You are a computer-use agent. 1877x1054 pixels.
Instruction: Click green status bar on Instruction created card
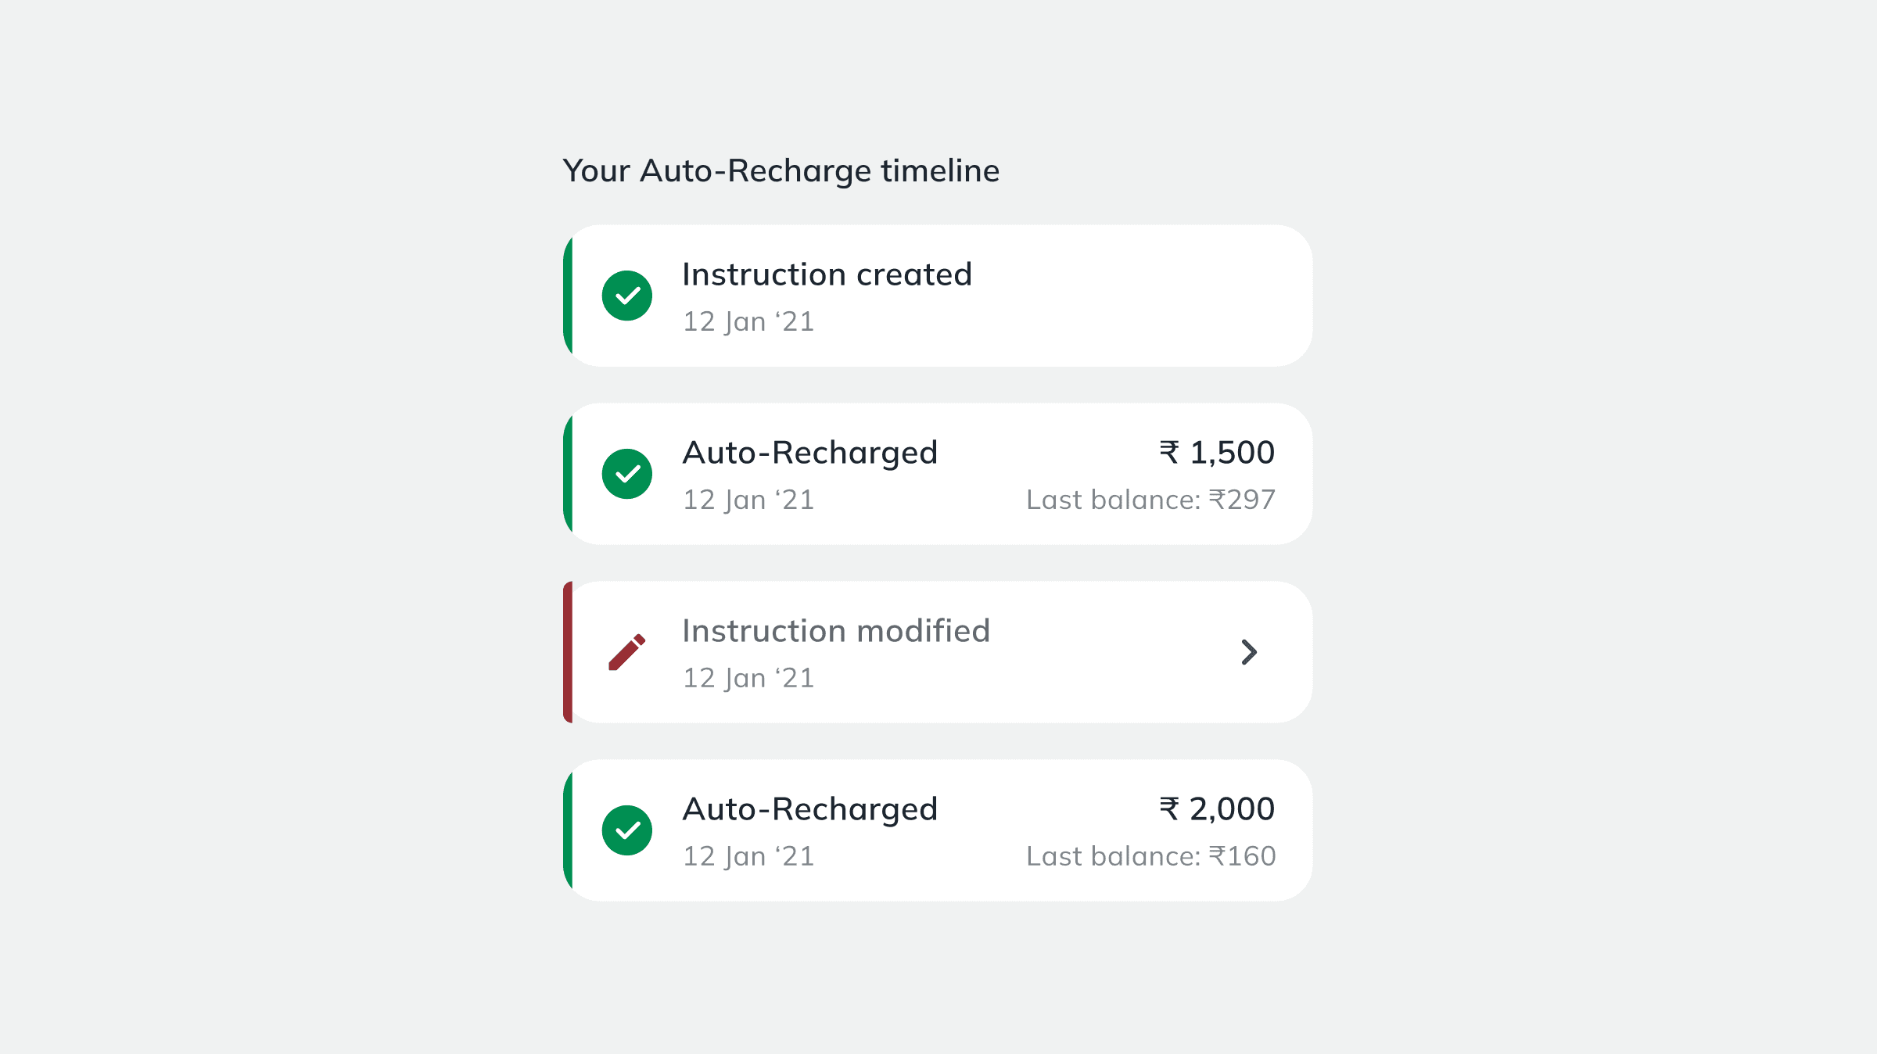point(568,296)
